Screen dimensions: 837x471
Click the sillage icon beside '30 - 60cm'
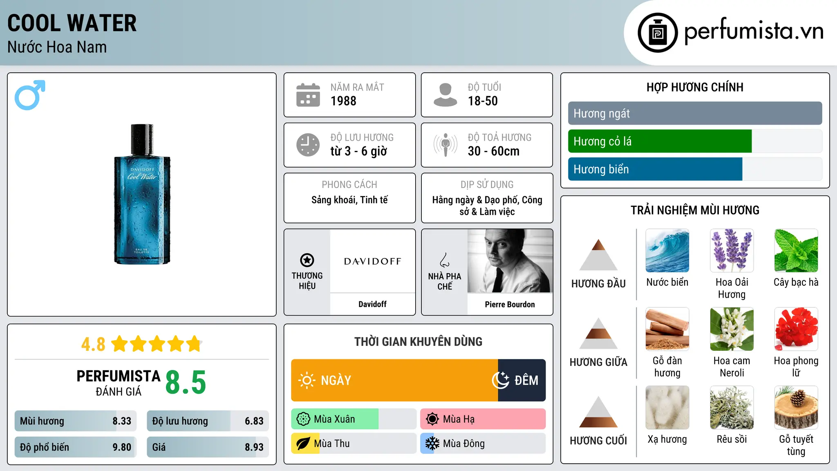445,145
